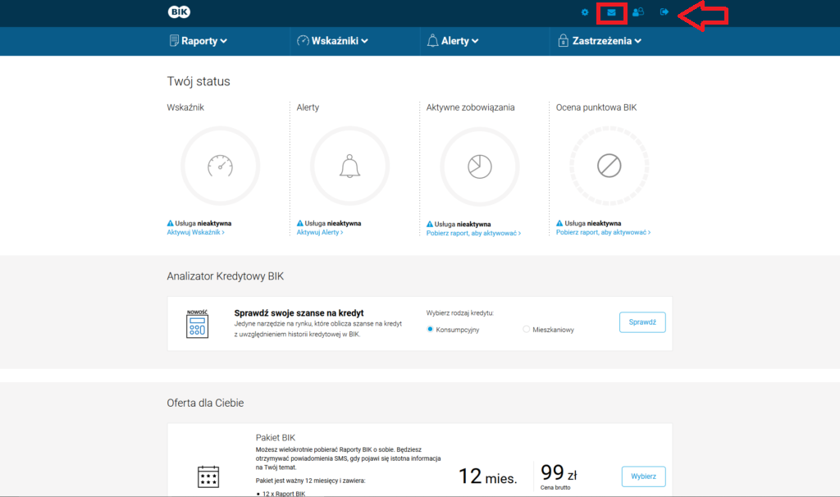Click the 99 zł price text
The image size is (840, 497).
click(559, 473)
